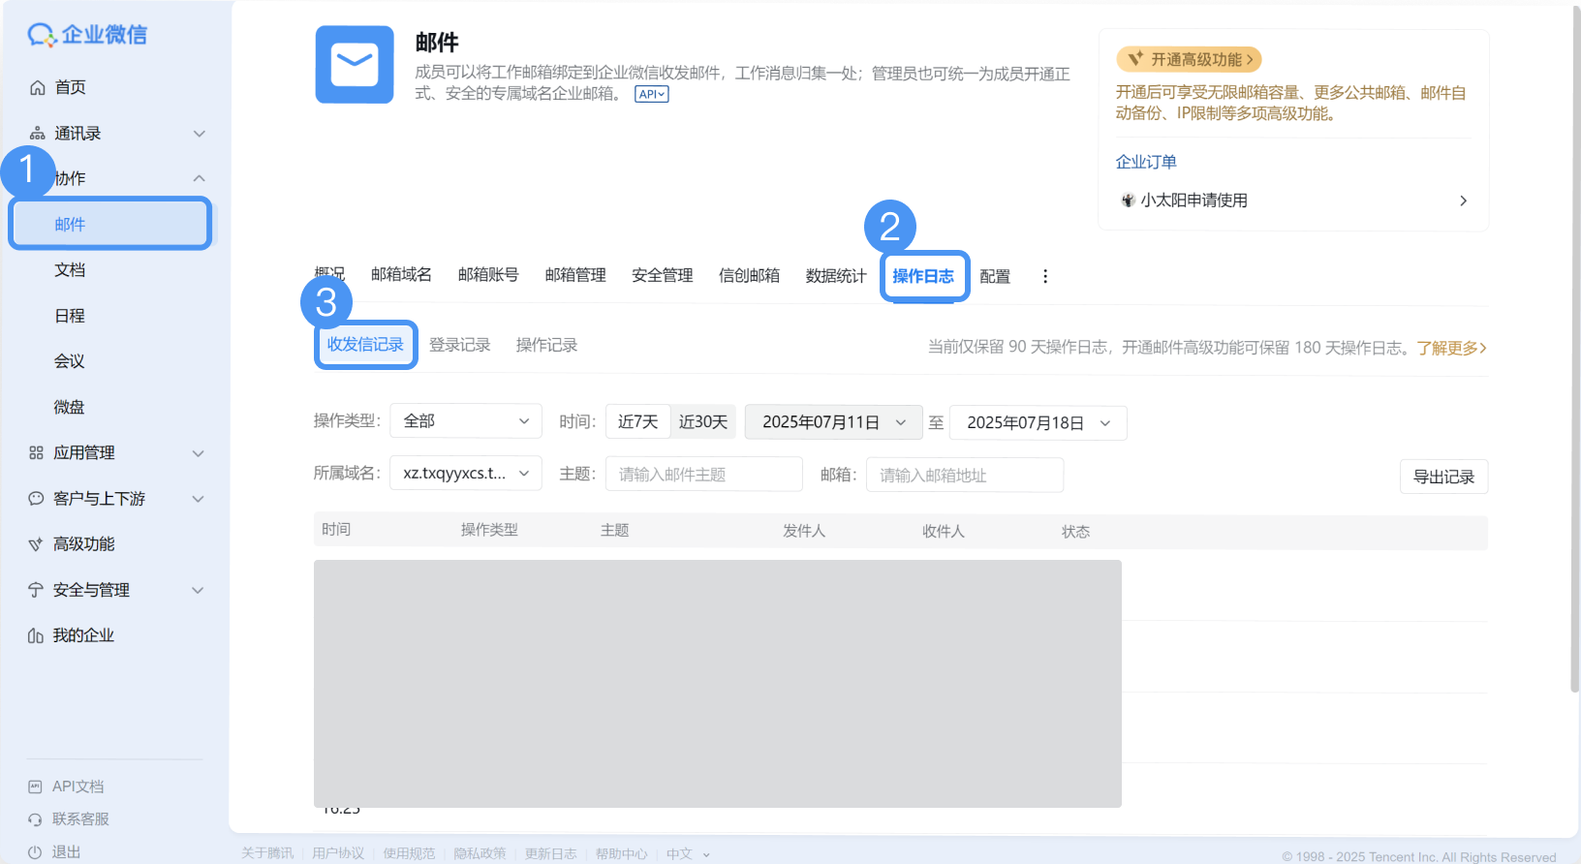Open the 操作类型 dropdown showing 全部
The height and width of the screenshot is (864, 1581).
point(465,421)
